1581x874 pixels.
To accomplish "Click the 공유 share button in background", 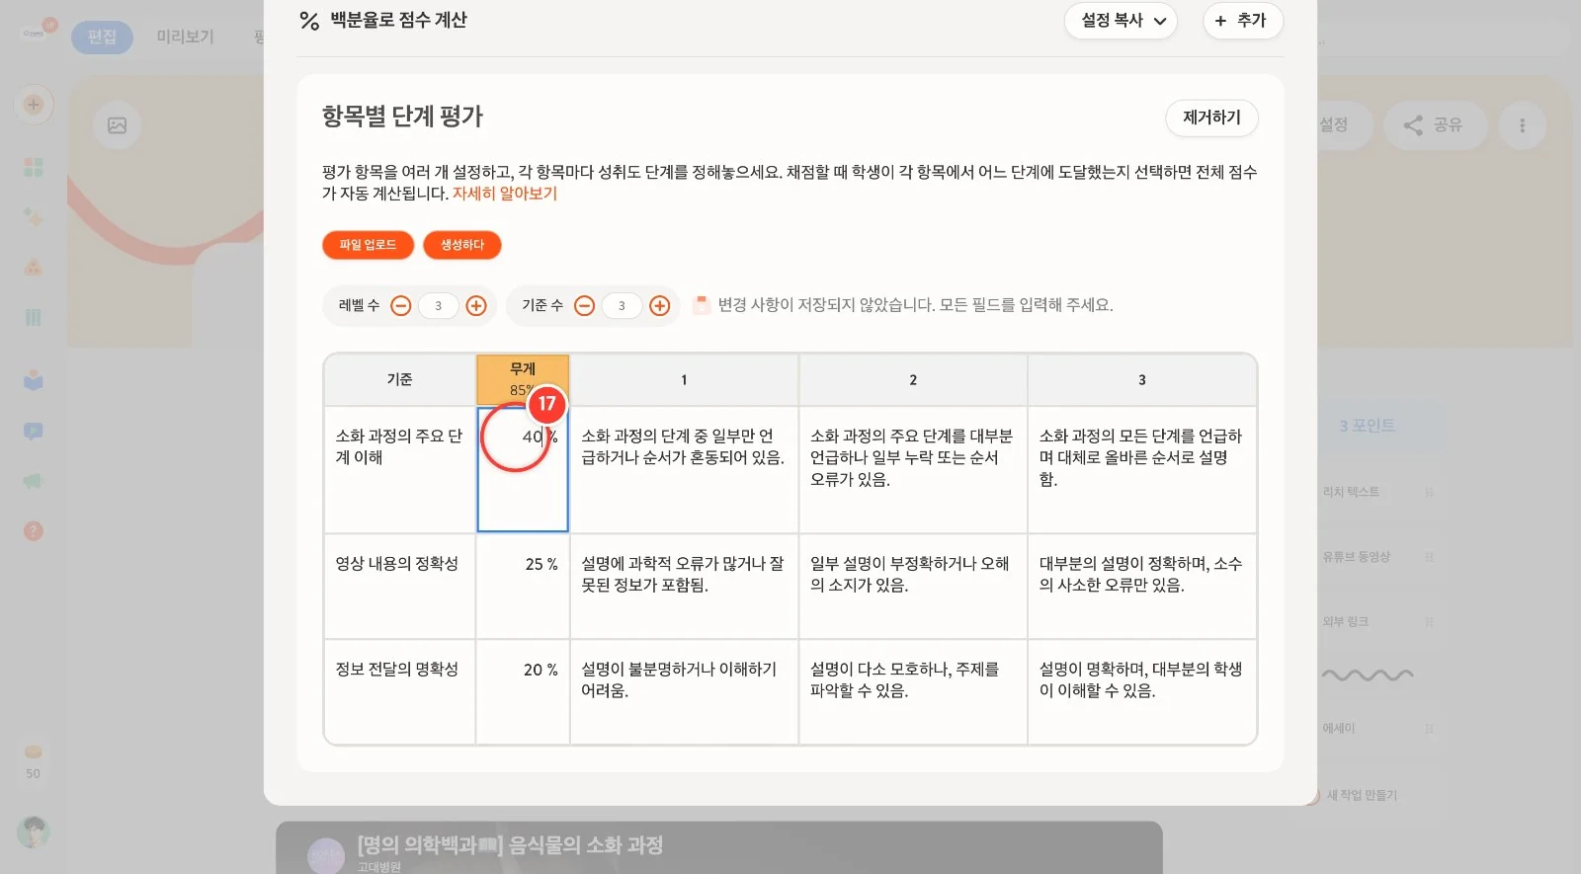I will tap(1435, 125).
